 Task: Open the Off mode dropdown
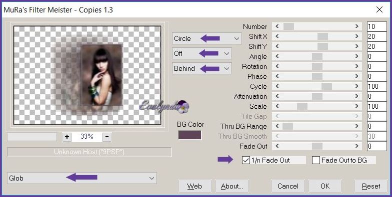[x=202, y=53]
